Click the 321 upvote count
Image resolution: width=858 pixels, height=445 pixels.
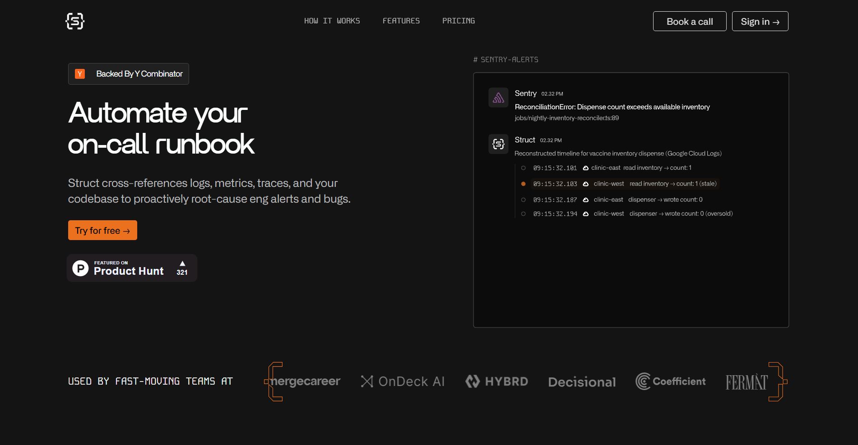pos(182,272)
